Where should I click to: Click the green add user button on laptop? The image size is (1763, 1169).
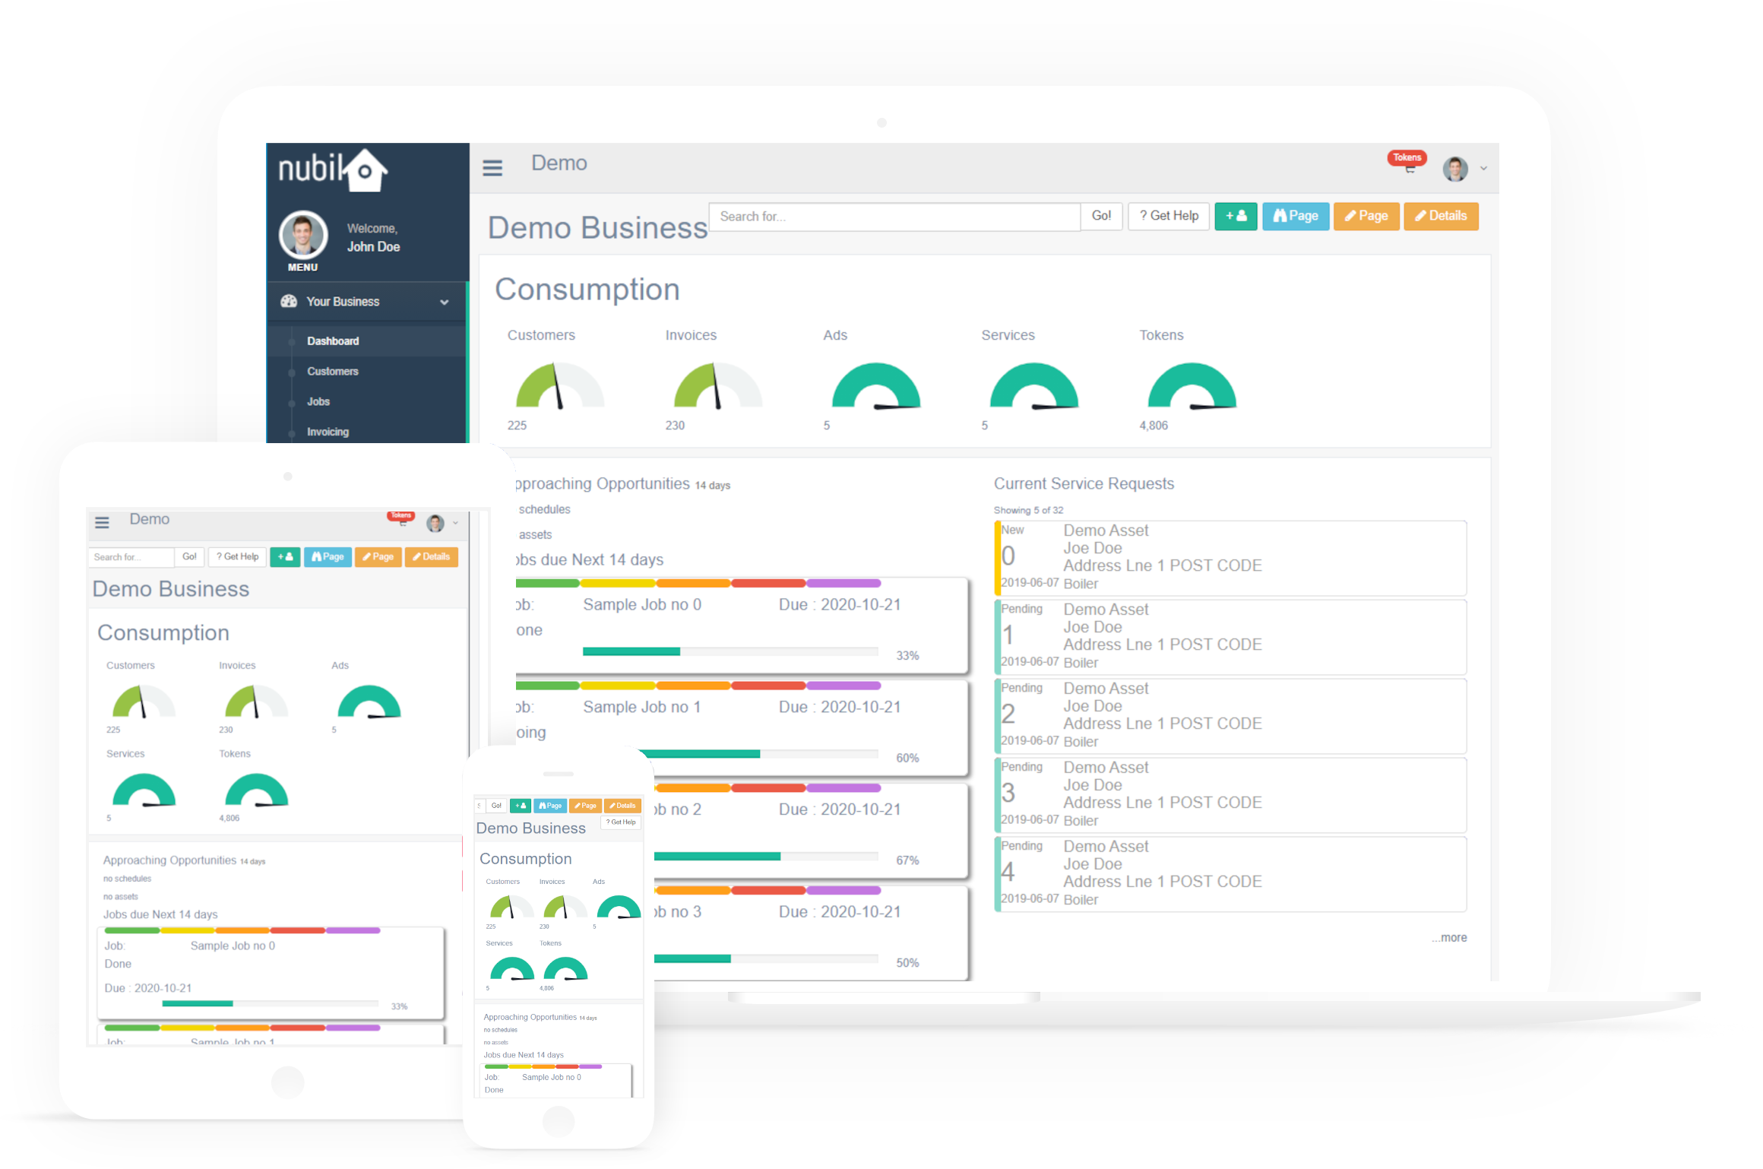(x=1236, y=216)
